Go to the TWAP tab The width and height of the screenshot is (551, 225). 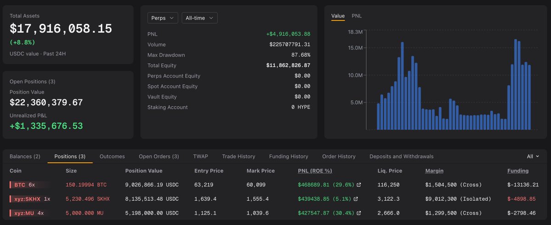[x=200, y=156]
